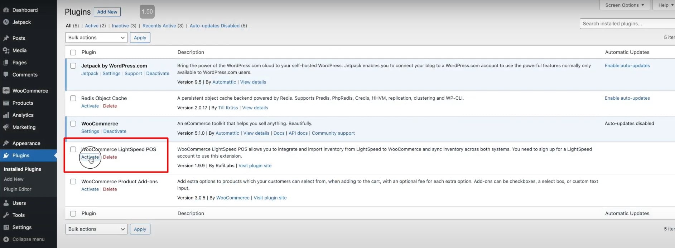Expand the Help panel
675x248 pixels.
pyautogui.click(x=665, y=5)
